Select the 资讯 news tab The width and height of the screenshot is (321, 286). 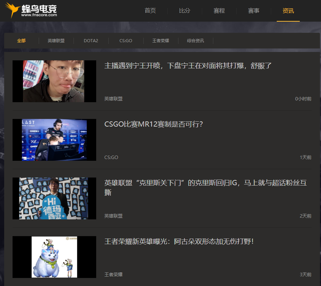point(288,11)
